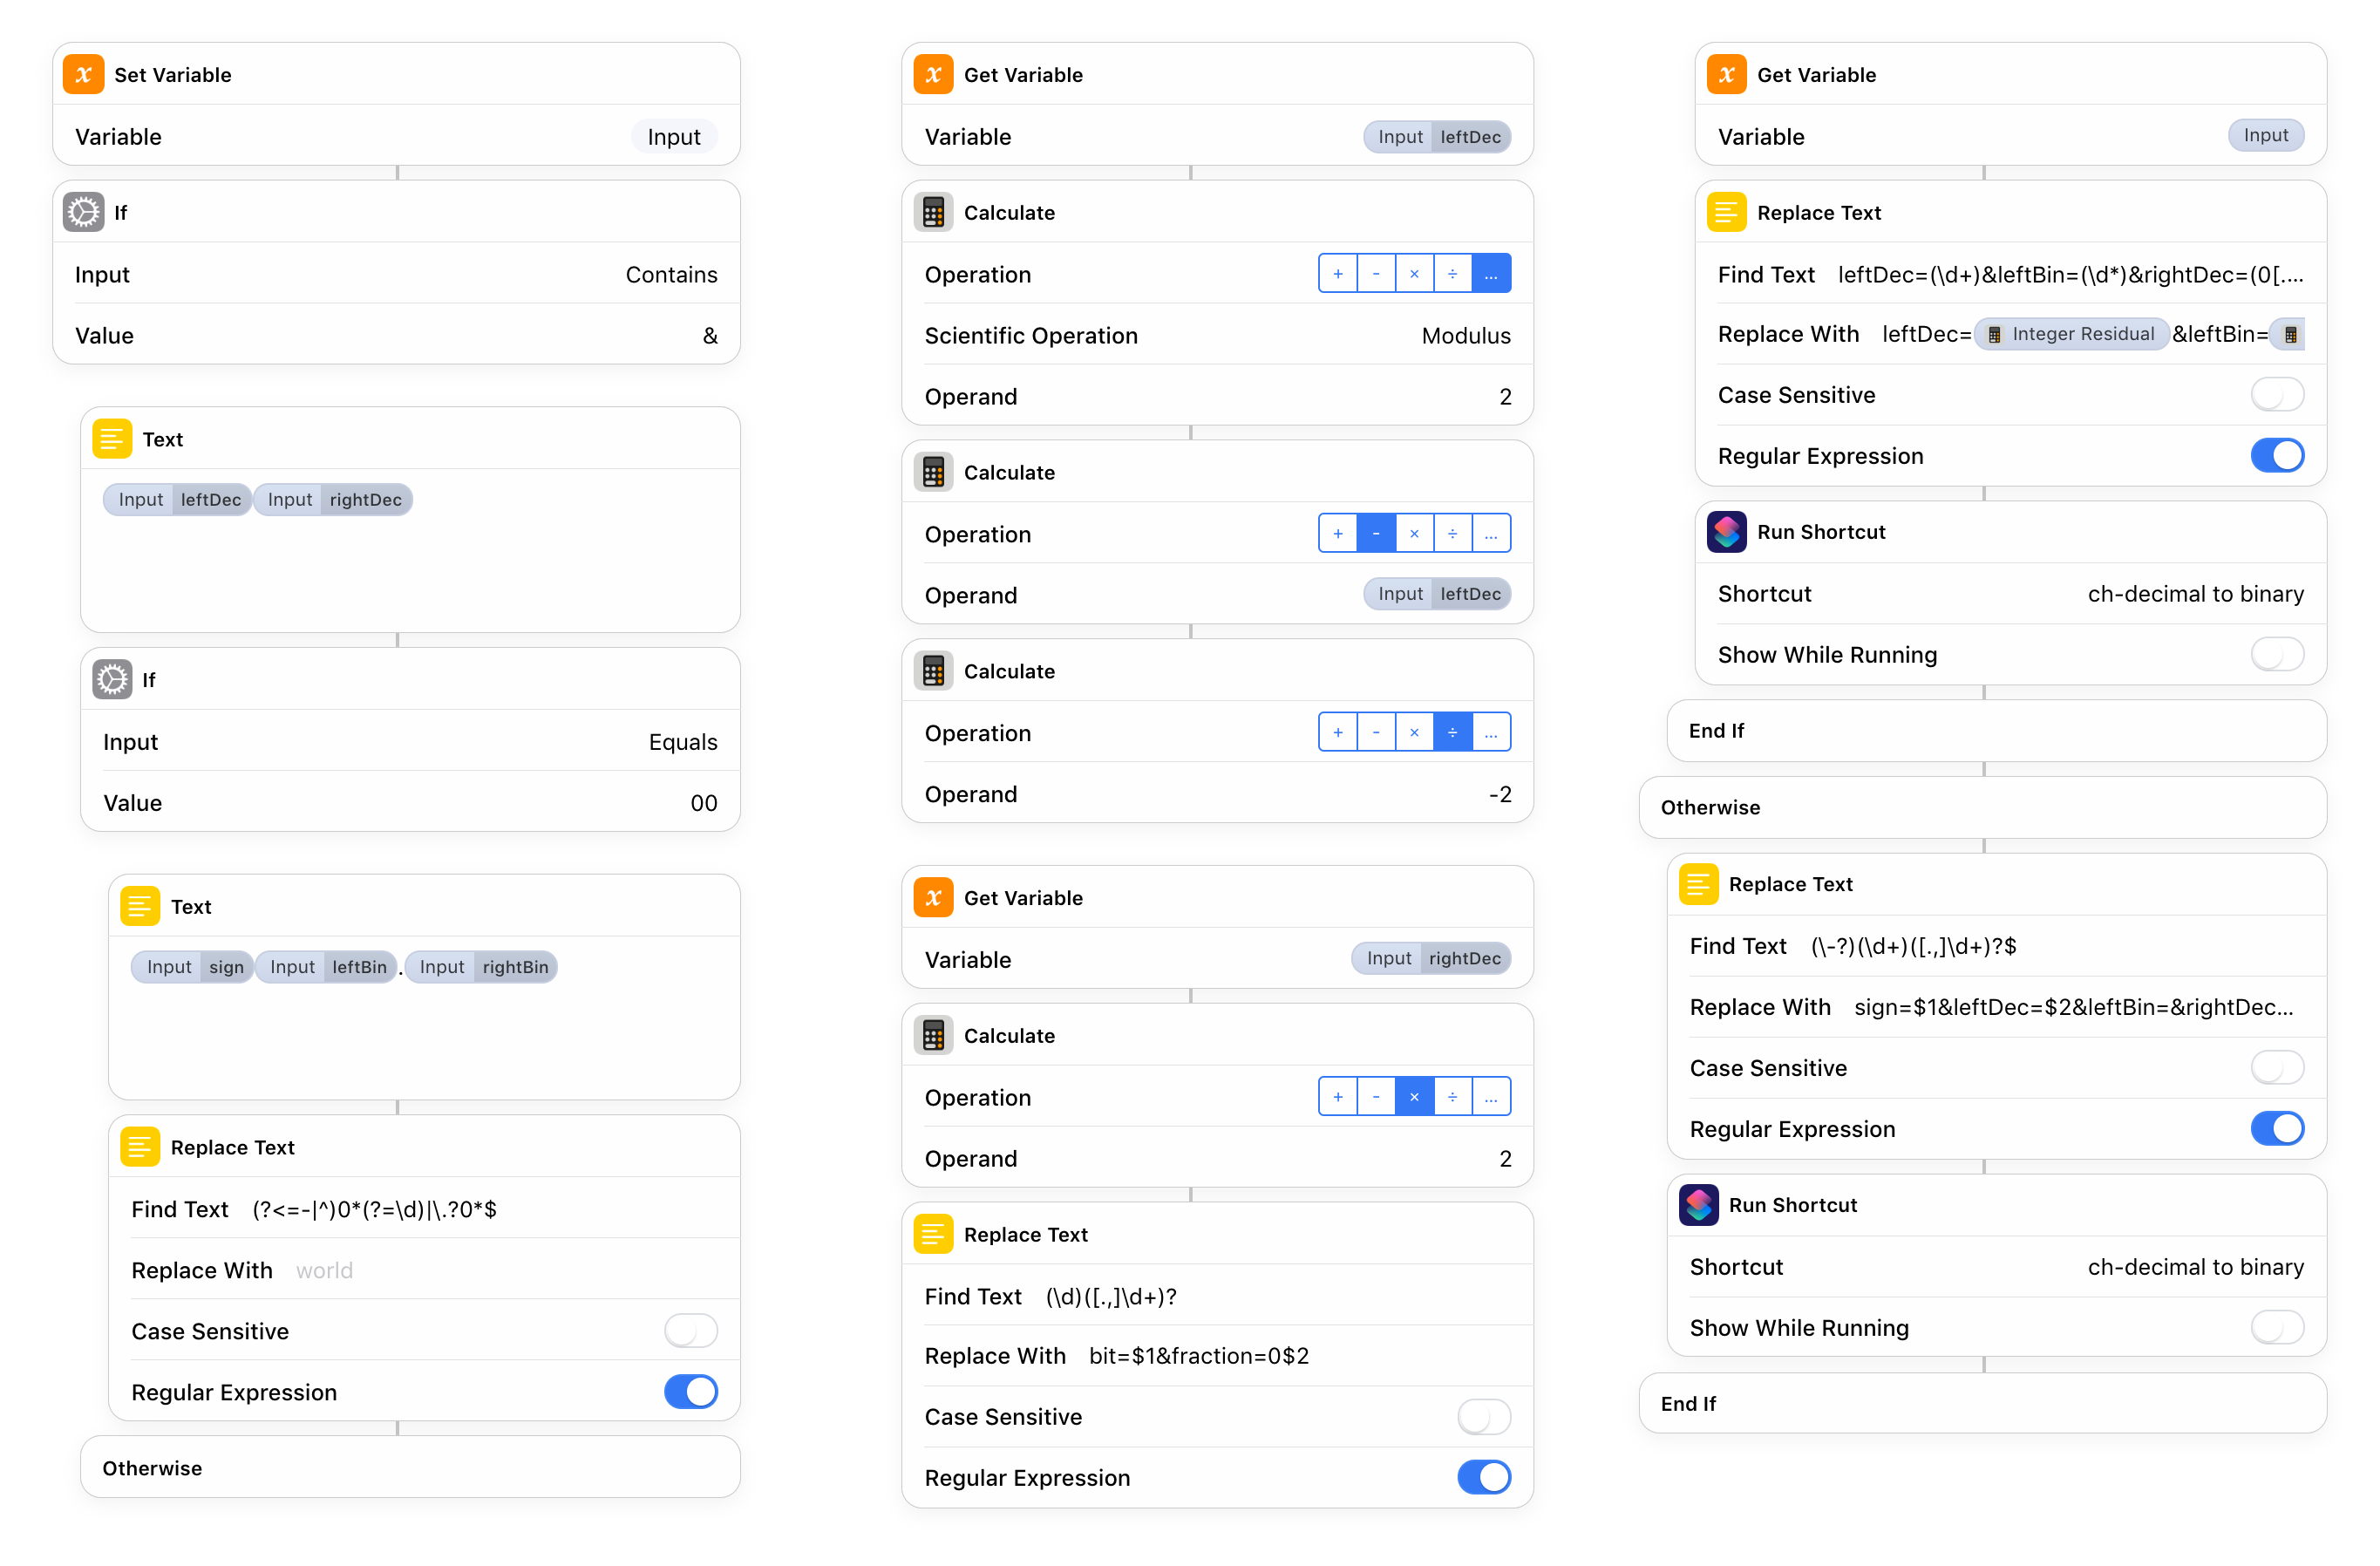Select the plus operation in the Modulus calculate

tap(1337, 273)
